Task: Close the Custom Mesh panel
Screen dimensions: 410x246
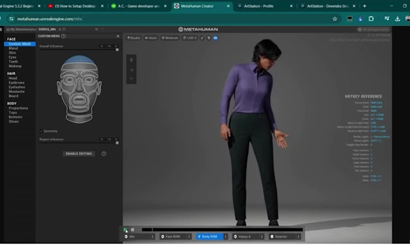Action: tap(118, 36)
